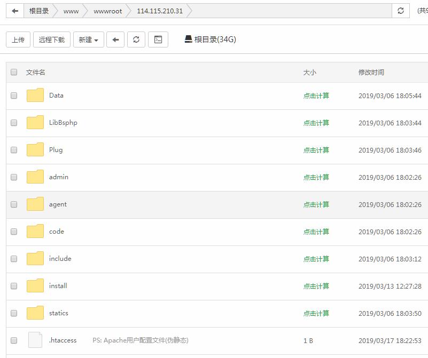Open the Plug folder icon

(x=35, y=149)
